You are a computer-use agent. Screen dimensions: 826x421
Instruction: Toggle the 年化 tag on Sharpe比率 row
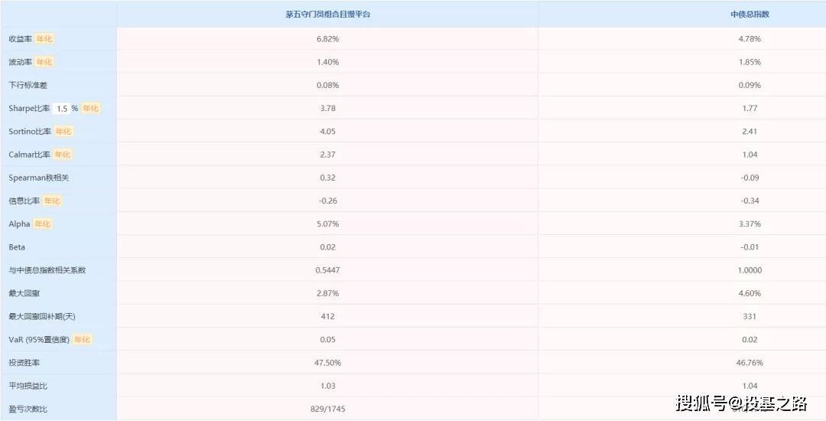click(x=91, y=109)
